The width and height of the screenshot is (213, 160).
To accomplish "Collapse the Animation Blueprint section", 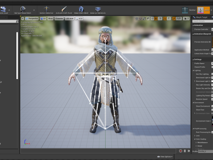I will (193, 34).
